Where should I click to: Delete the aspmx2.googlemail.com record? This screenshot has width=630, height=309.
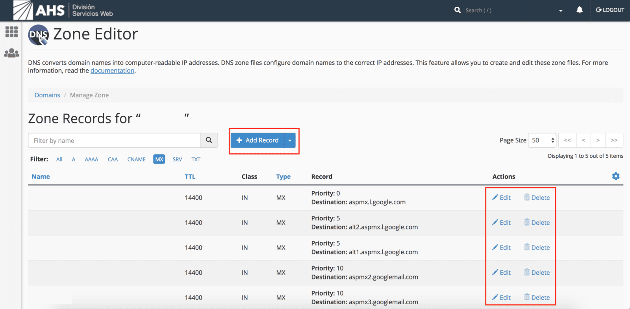537,272
